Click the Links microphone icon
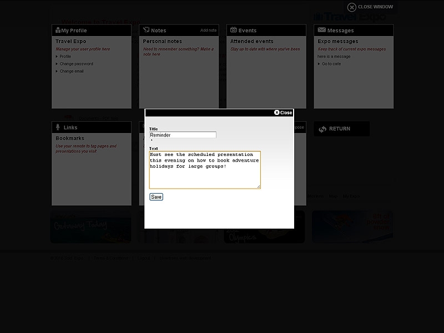The width and height of the screenshot is (444, 333). 58,127
